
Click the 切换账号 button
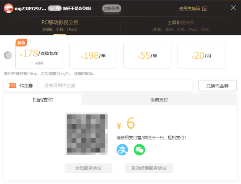(111, 8)
